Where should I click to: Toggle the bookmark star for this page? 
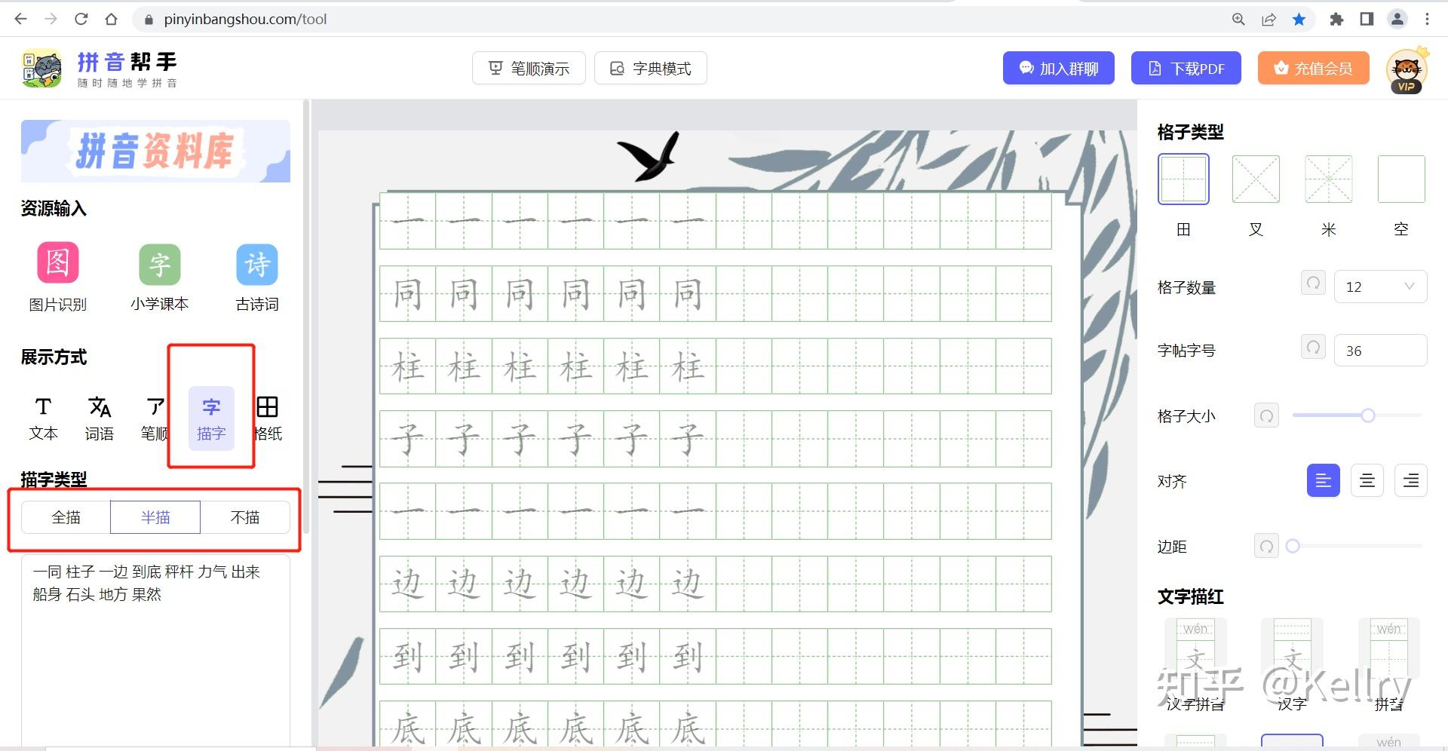click(x=1299, y=20)
